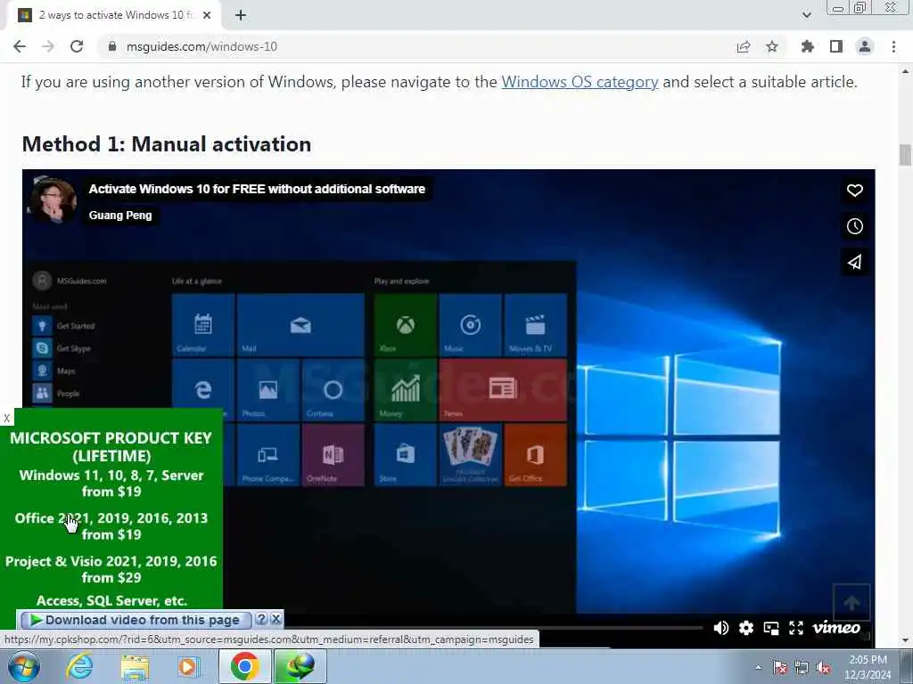This screenshot has width=913, height=684.
Task: Open the Chrome profile avatar
Action: [x=865, y=46]
